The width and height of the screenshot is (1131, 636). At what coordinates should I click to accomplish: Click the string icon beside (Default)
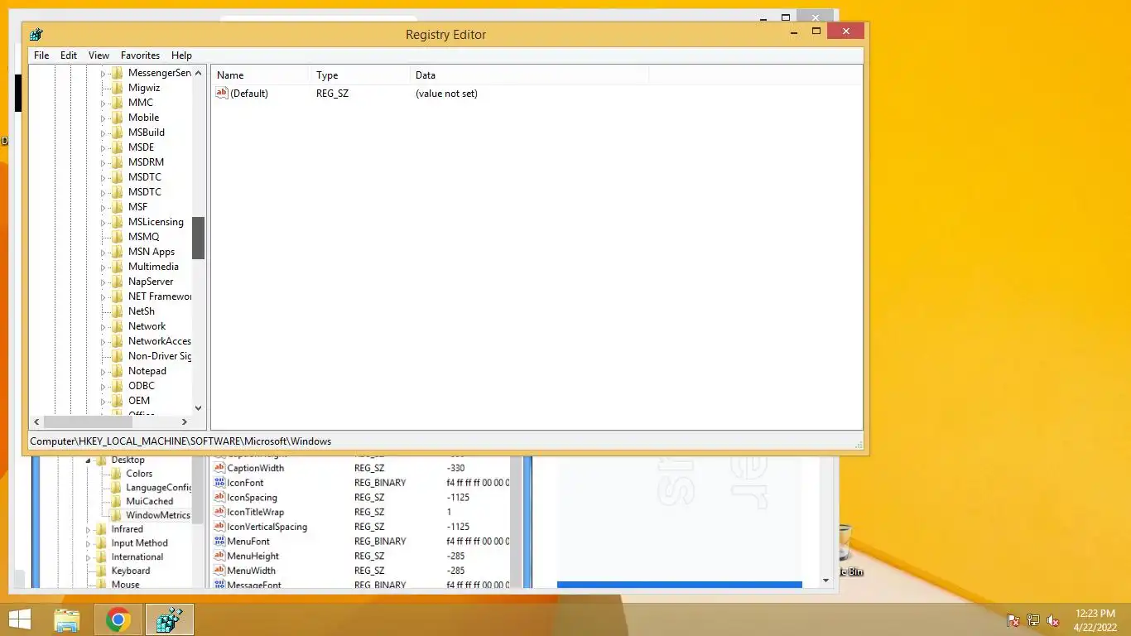point(221,94)
